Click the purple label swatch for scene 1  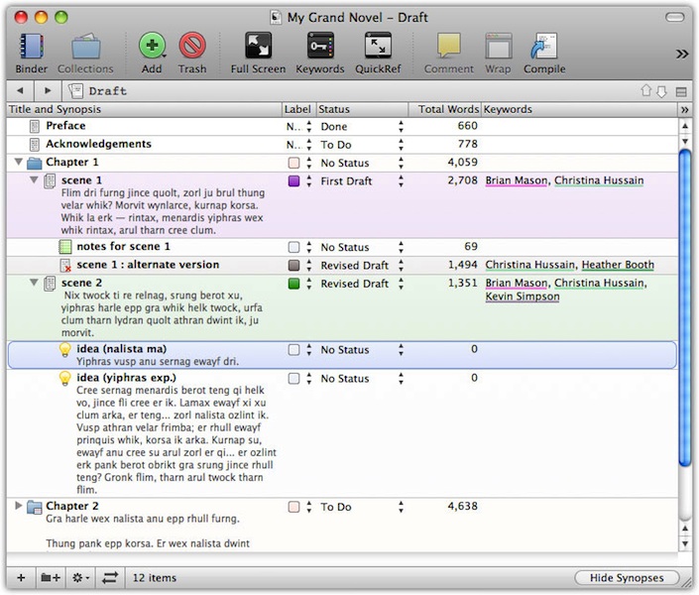(293, 181)
